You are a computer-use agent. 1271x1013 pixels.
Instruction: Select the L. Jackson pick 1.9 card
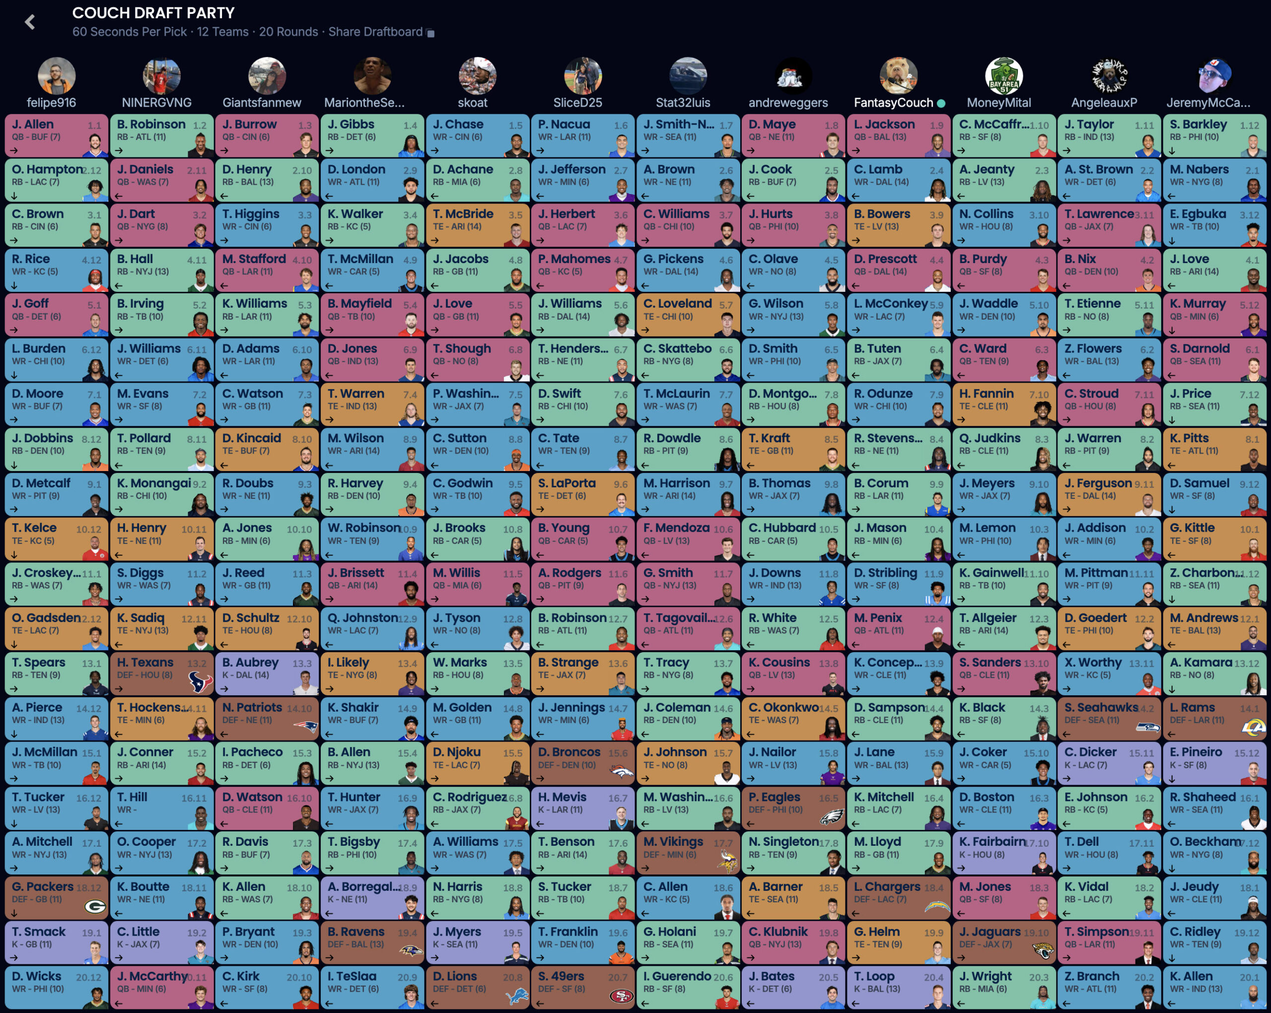(899, 135)
